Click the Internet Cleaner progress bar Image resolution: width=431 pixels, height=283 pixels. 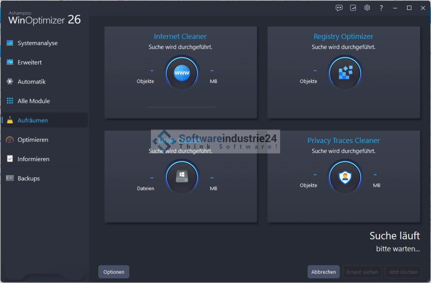pos(181,107)
